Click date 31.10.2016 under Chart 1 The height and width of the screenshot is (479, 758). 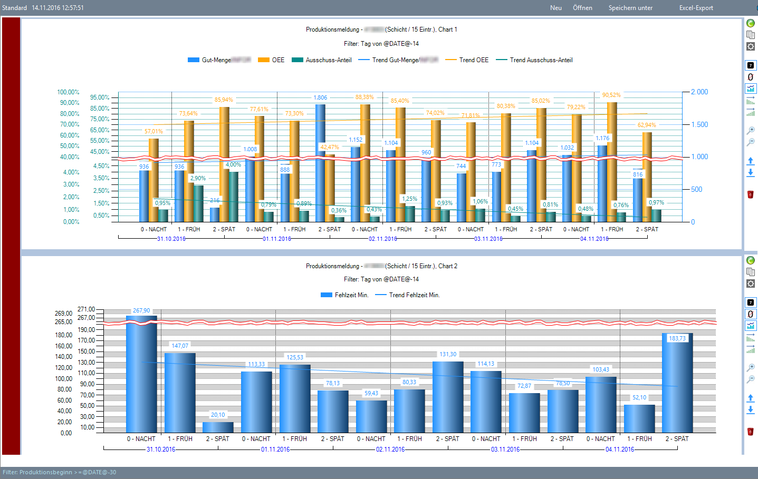click(x=171, y=239)
